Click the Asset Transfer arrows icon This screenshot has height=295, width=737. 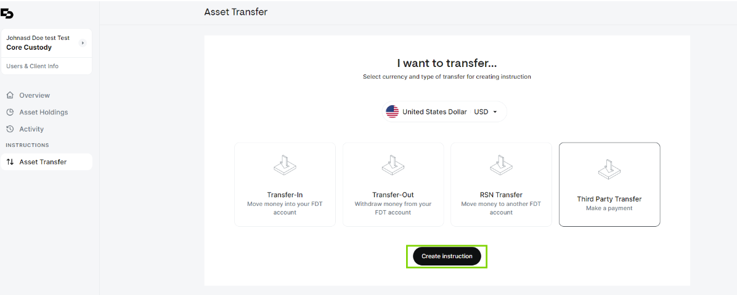click(x=10, y=162)
